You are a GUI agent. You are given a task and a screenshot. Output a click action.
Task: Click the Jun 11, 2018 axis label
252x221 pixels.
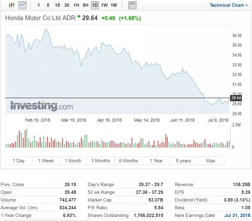pos(182,120)
